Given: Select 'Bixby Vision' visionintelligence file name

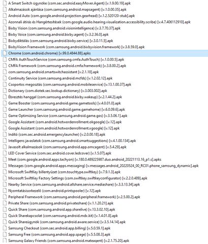Looking at the screenshot, I should [x=65, y=28].
